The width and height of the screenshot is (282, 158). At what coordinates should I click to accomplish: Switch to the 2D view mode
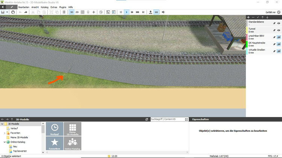tap(77, 12)
